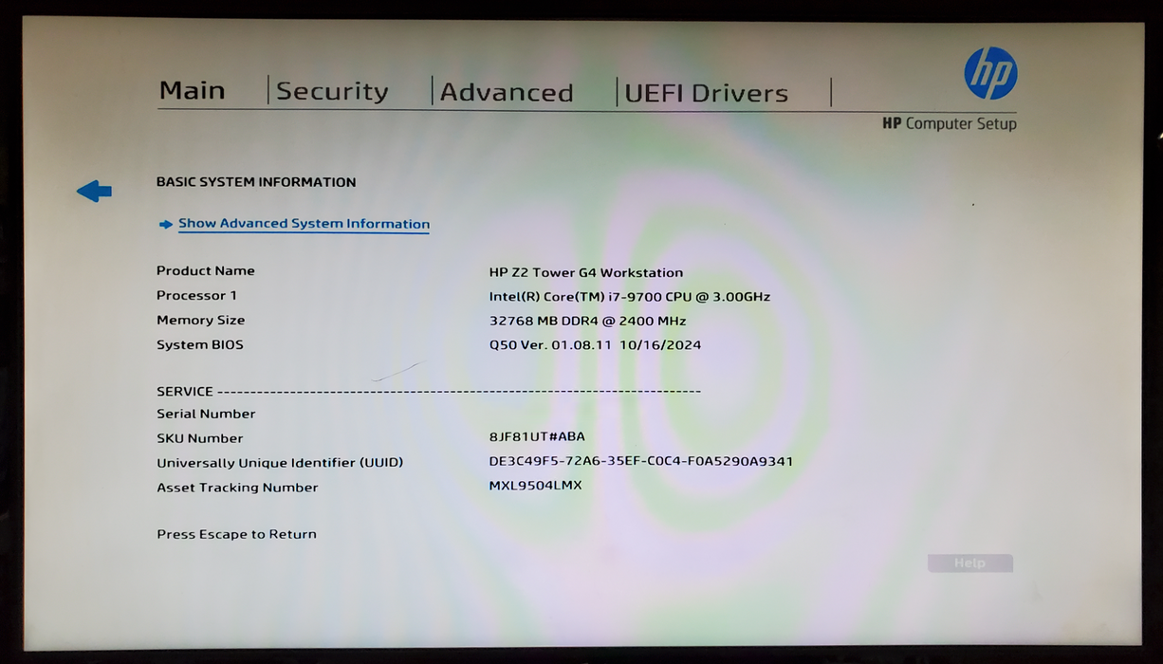Click the small arrow beside Show Advanced System Information

(166, 225)
